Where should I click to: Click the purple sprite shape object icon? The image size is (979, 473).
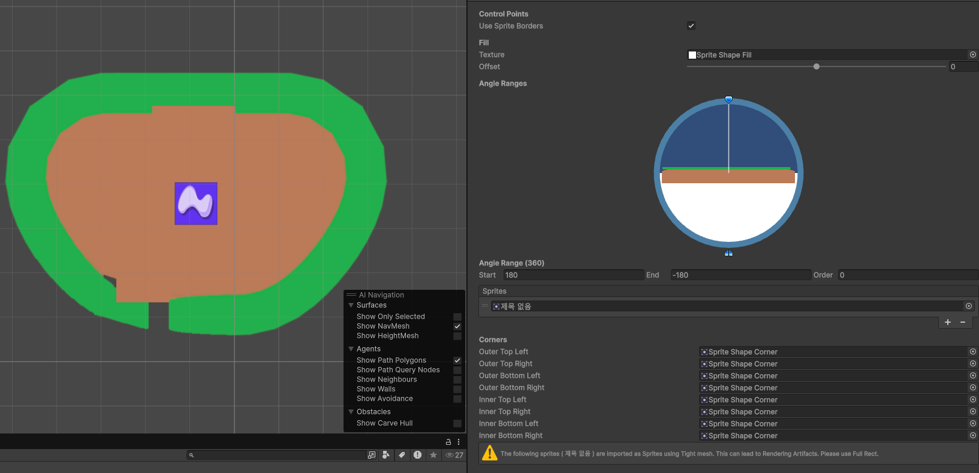coord(196,204)
